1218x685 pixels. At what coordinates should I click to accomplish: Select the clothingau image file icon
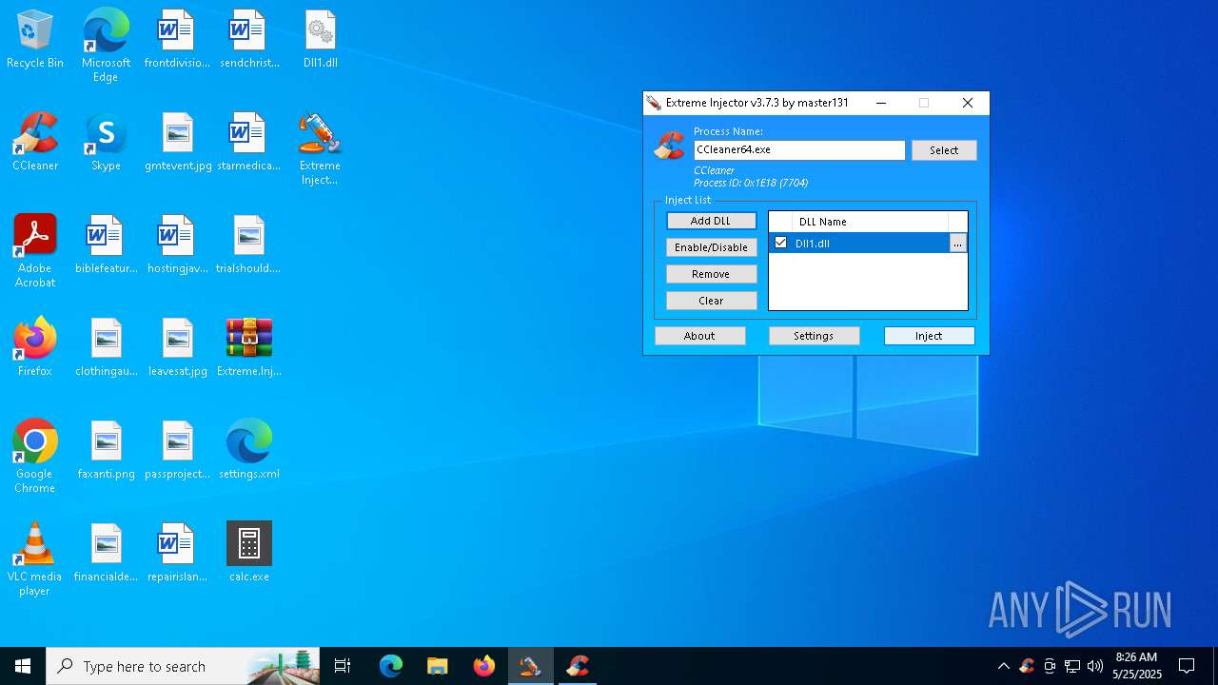point(107,348)
